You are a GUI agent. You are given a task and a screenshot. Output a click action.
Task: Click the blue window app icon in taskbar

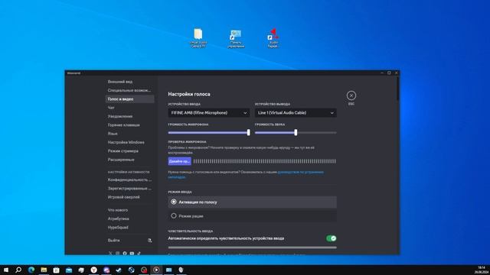click(168, 270)
